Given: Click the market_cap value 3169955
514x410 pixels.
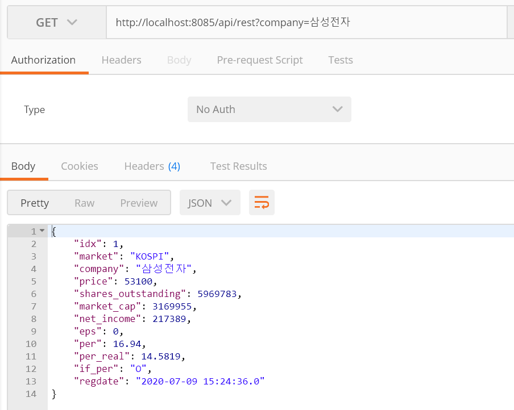Looking at the screenshot, I should (x=172, y=306).
